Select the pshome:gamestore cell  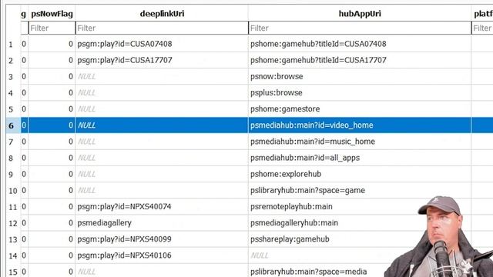tap(360, 109)
